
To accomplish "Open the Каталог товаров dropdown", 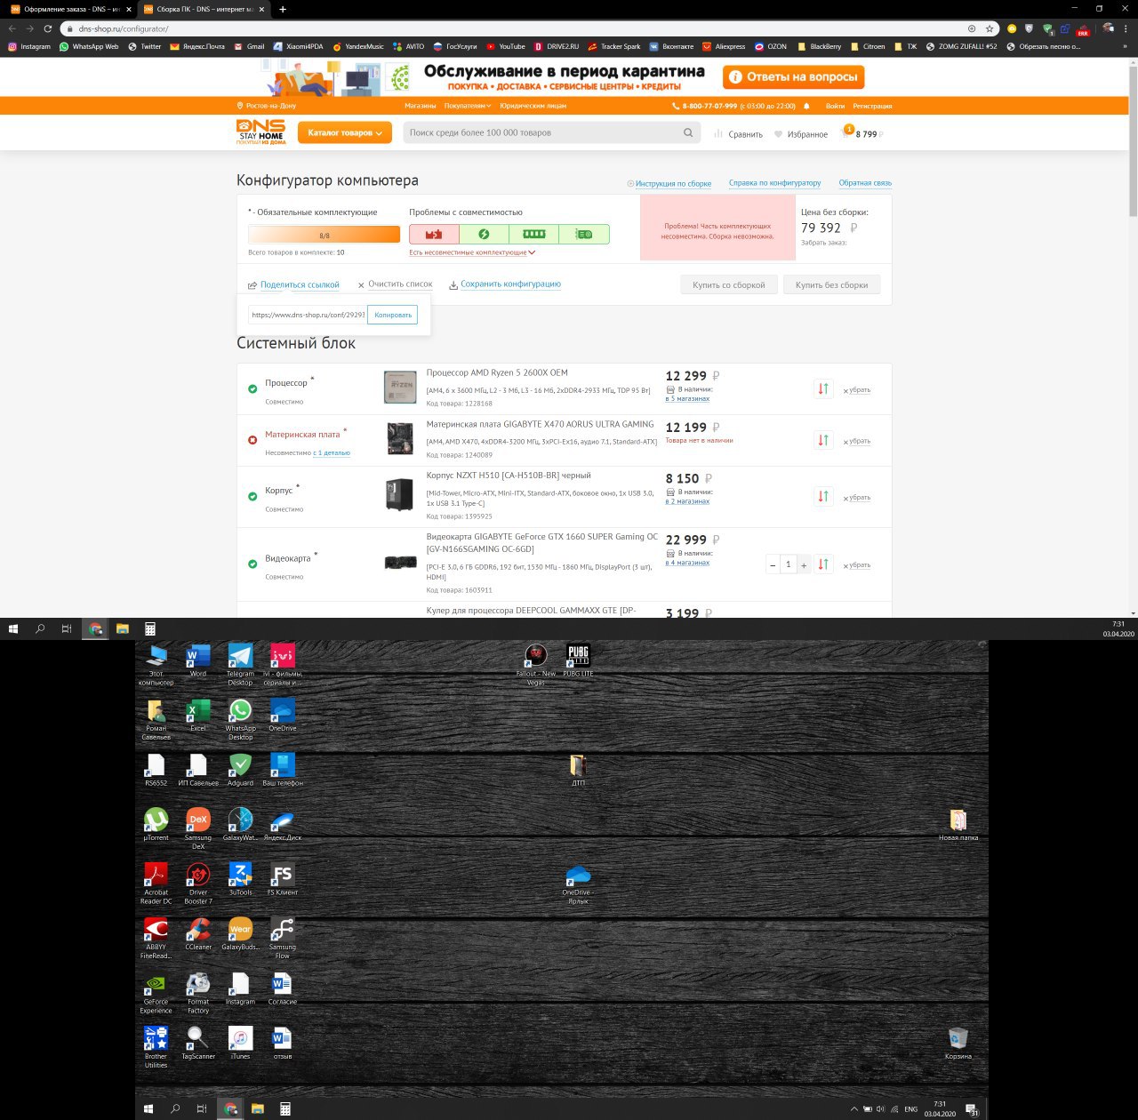I will (345, 132).
